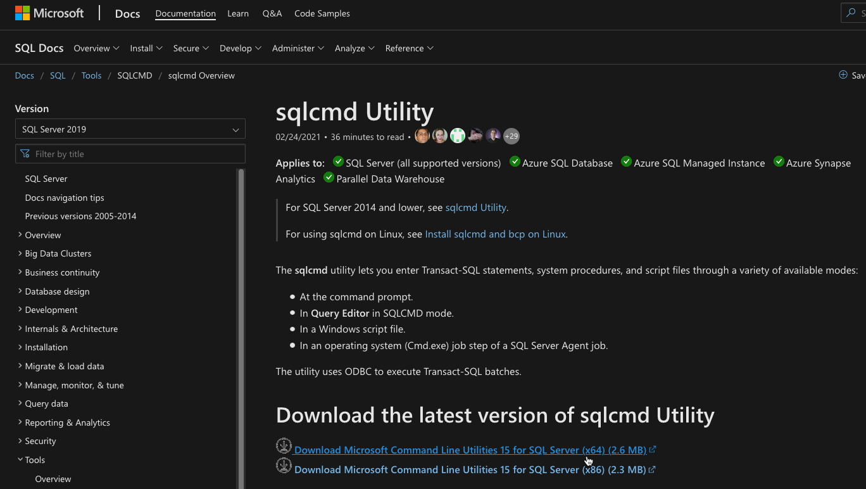
Task: Open the Install dropdown menu
Action: pos(146,48)
